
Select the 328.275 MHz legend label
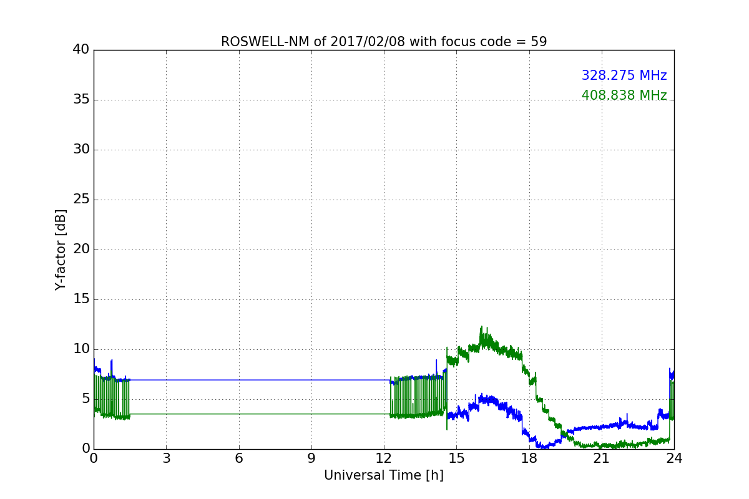pos(624,75)
